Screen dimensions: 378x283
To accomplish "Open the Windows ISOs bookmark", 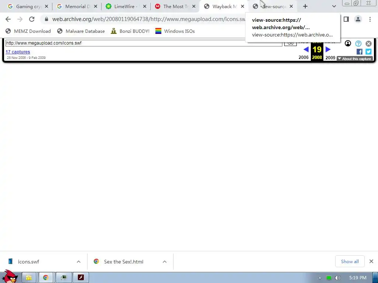I will coord(175,31).
